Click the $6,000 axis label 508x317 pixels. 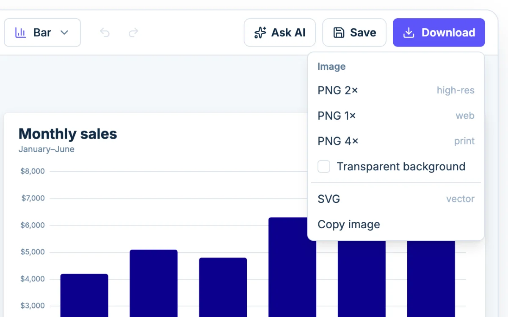(x=33, y=225)
